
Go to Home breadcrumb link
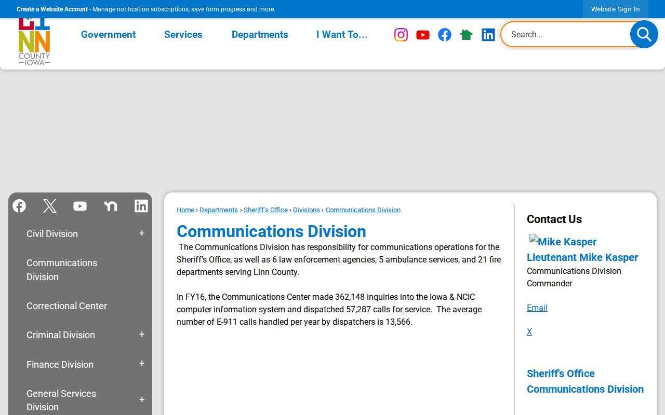coord(185,210)
